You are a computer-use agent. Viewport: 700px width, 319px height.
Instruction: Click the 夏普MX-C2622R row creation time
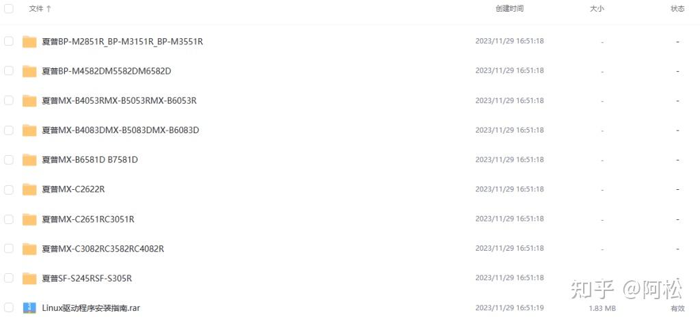pyautogui.click(x=509, y=189)
